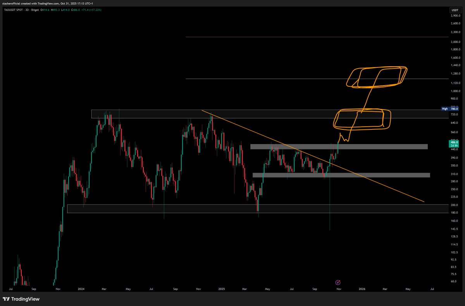Screen dimensions: 465x306
Task: Click the 3D interval label in chart legend
Action: pos(27,10)
